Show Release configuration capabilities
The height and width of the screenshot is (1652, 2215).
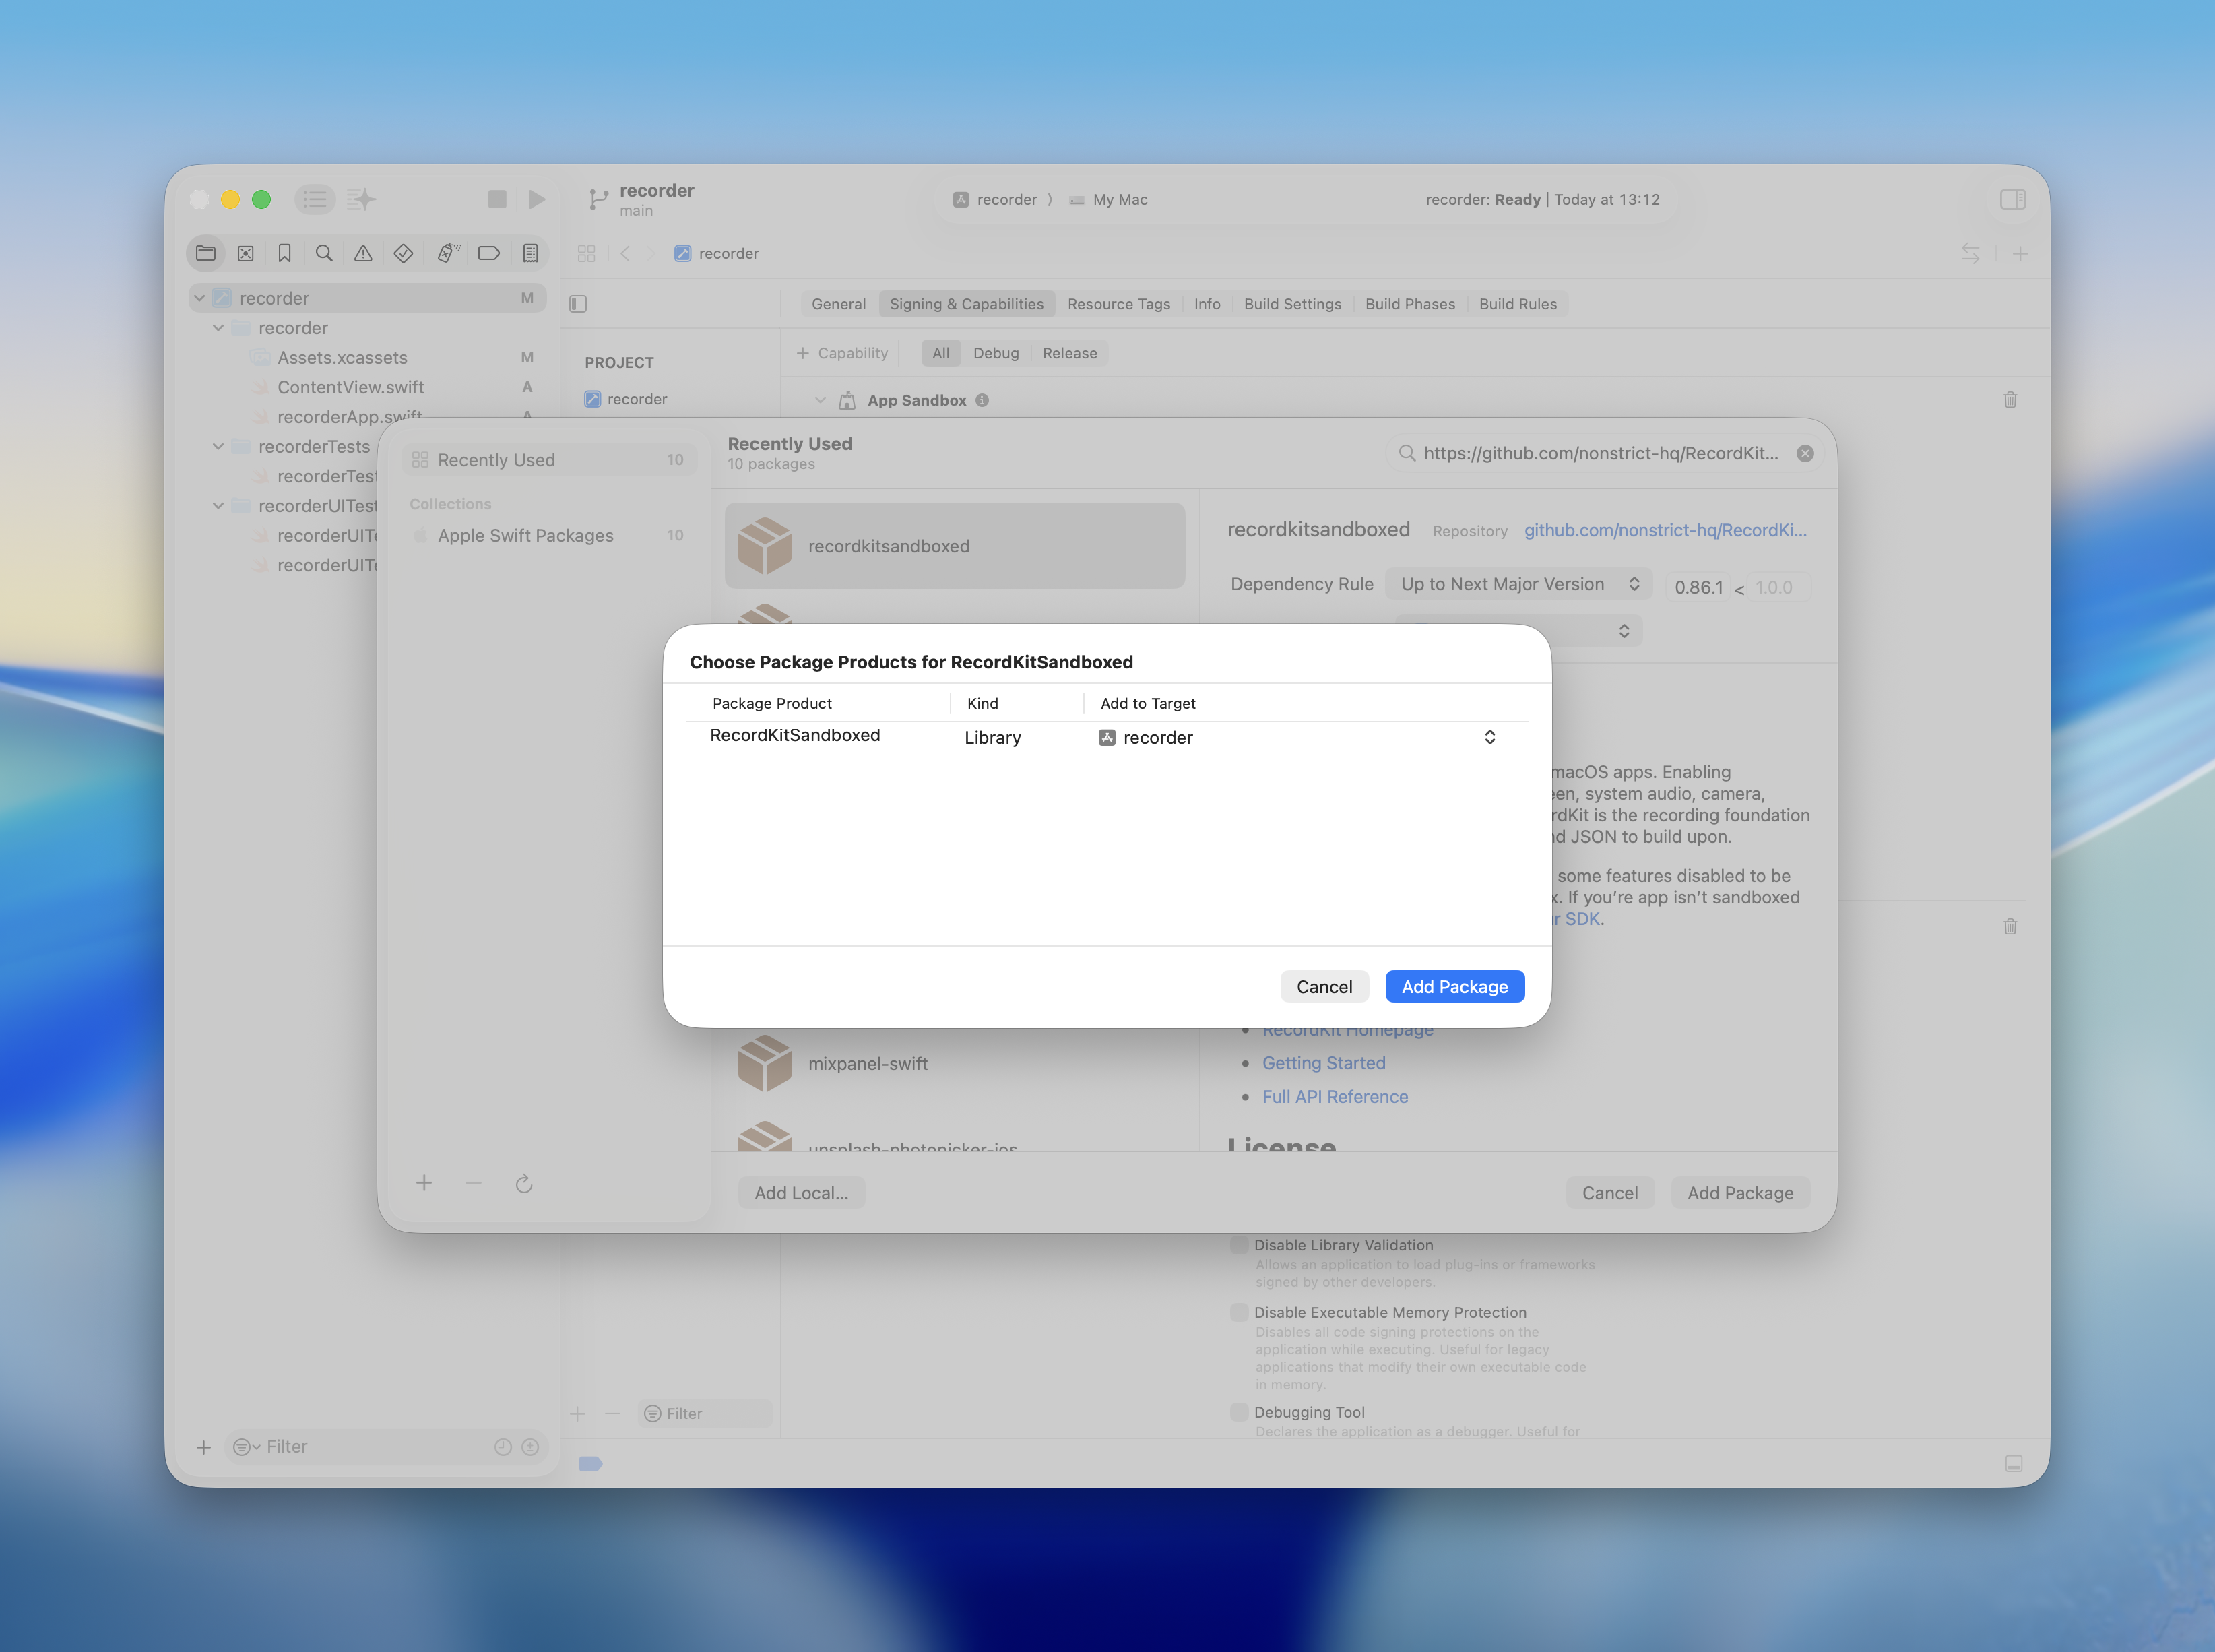point(1070,353)
